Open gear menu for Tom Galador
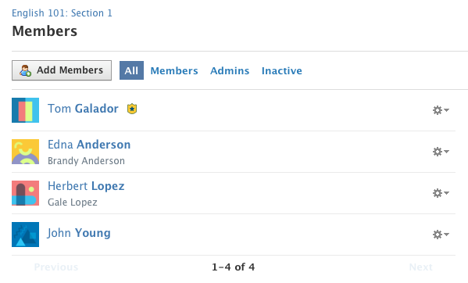The image size is (468, 283). pos(441,110)
